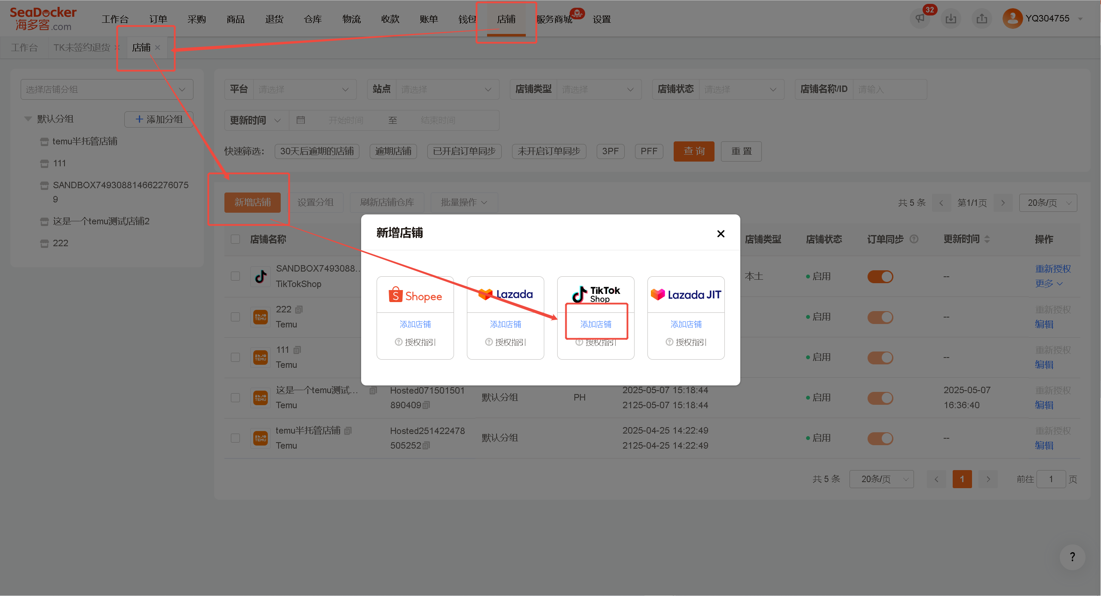The width and height of the screenshot is (1101, 596).
Task: Open the top 20条/页 page size dropdown
Action: click(1048, 203)
